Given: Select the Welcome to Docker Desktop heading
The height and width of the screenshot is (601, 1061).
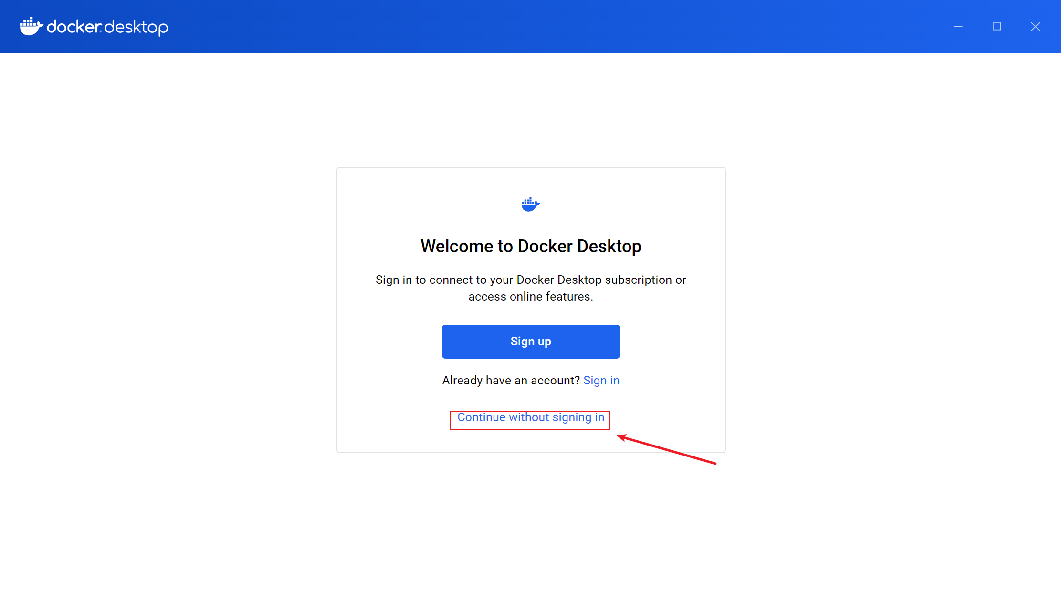Looking at the screenshot, I should point(531,246).
